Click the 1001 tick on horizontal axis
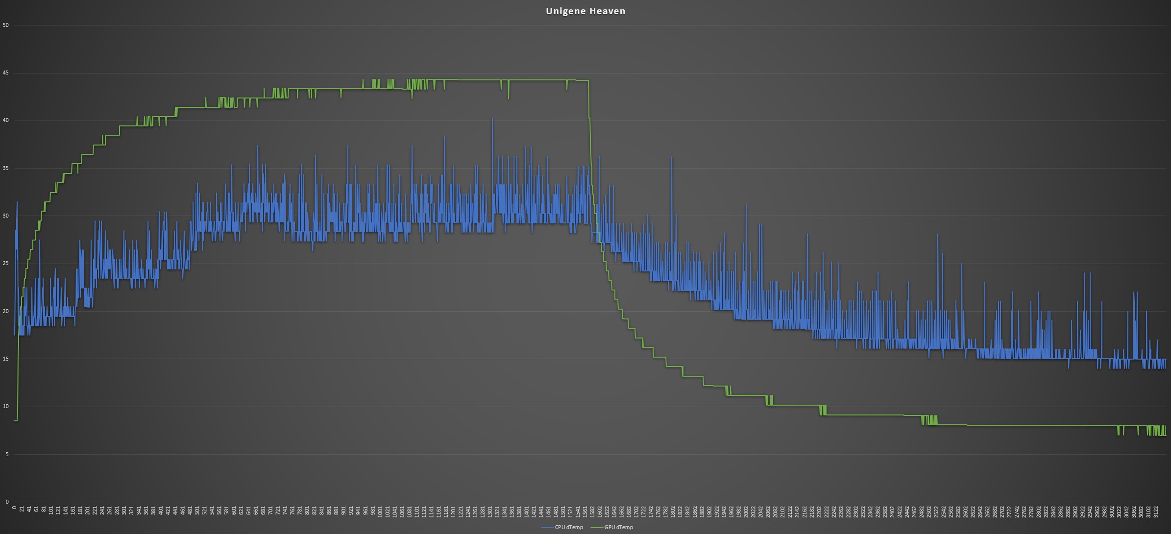Screen dimensions: 1171x534 coord(380,512)
